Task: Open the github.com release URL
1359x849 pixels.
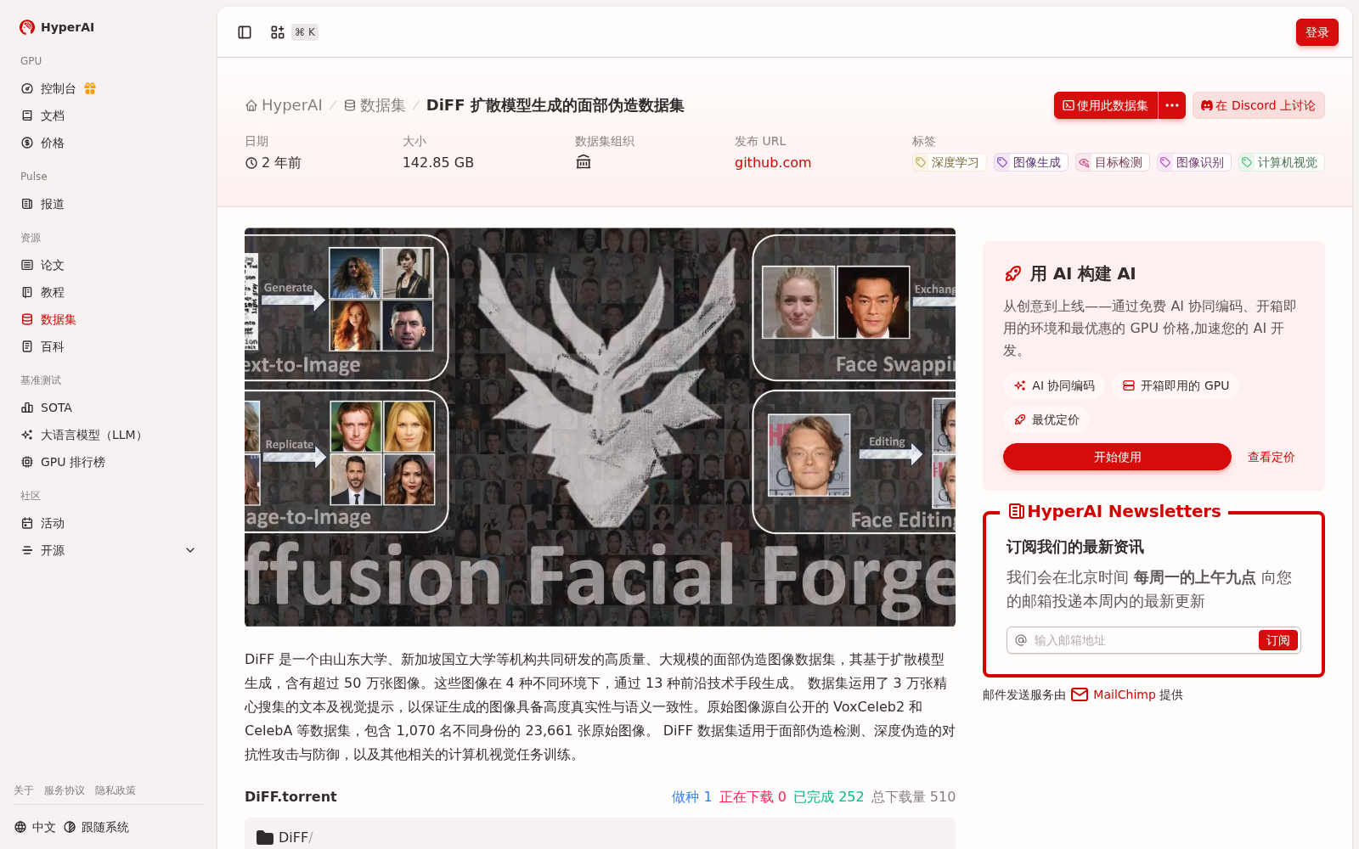Action: [x=773, y=162]
